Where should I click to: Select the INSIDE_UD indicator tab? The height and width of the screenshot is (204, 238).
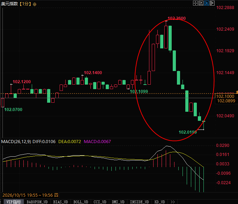[139, 202]
